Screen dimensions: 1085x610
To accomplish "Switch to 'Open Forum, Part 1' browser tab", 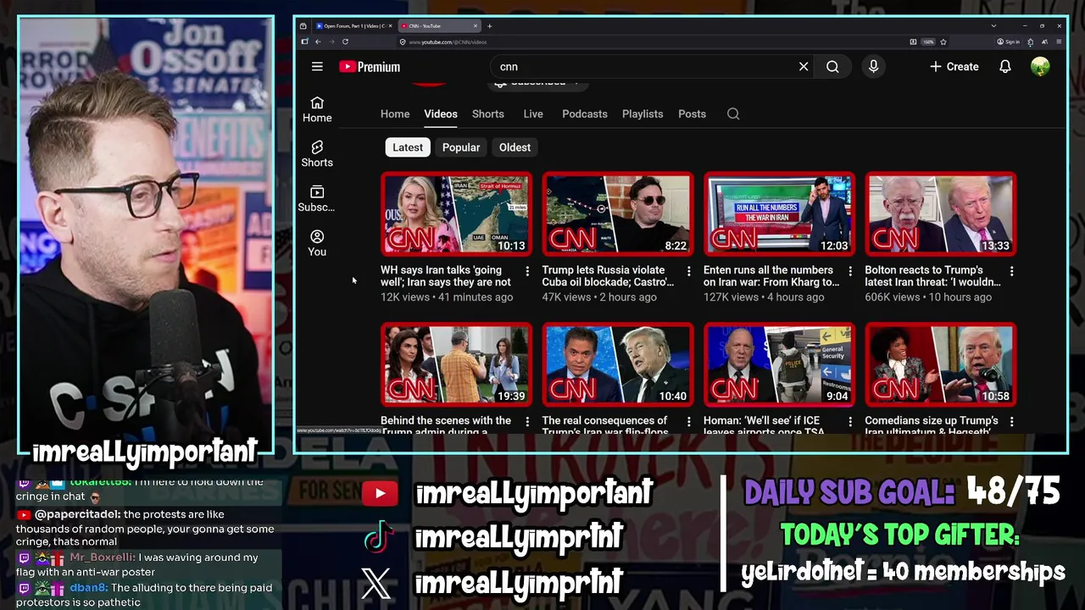I will (354, 26).
